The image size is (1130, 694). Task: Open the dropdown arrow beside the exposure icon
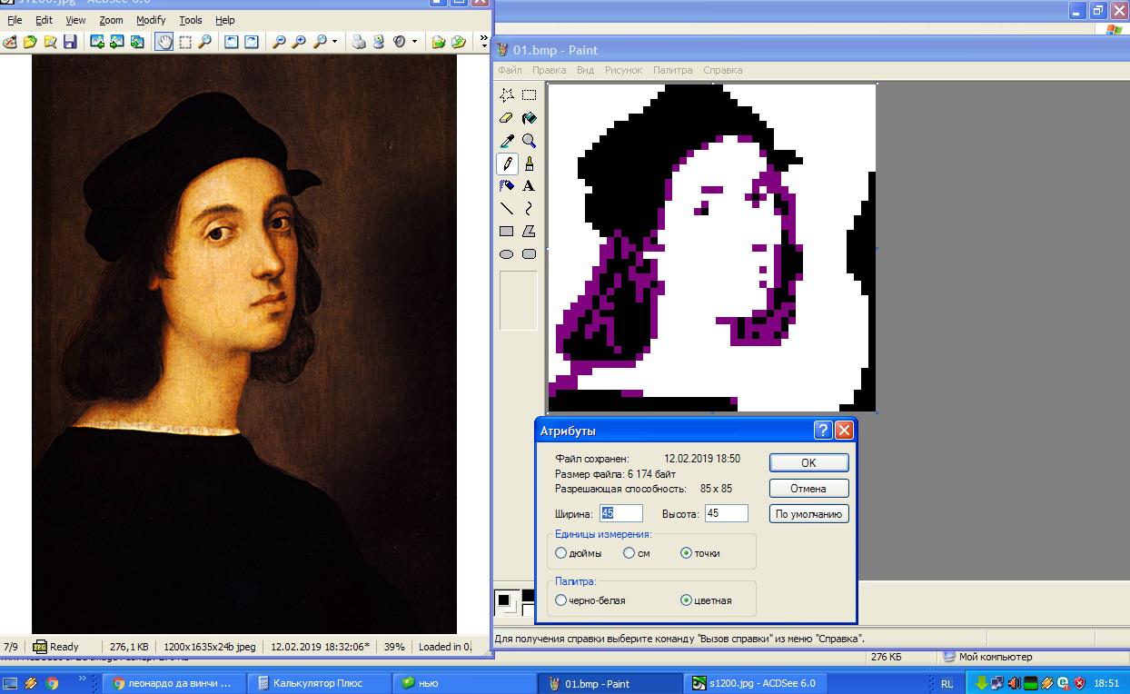coord(414,42)
